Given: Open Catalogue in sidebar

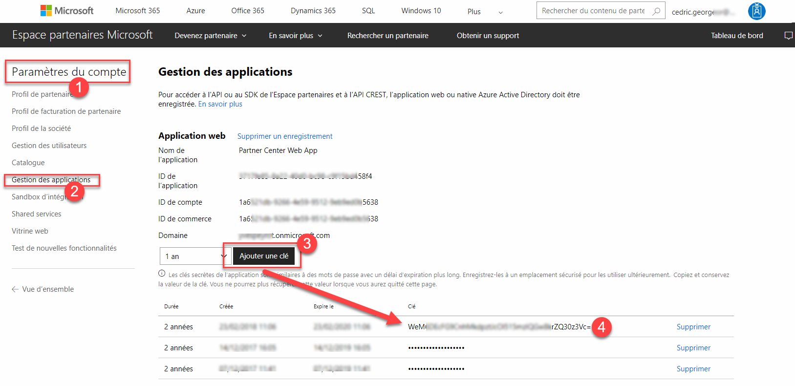Looking at the screenshot, I should (x=28, y=163).
